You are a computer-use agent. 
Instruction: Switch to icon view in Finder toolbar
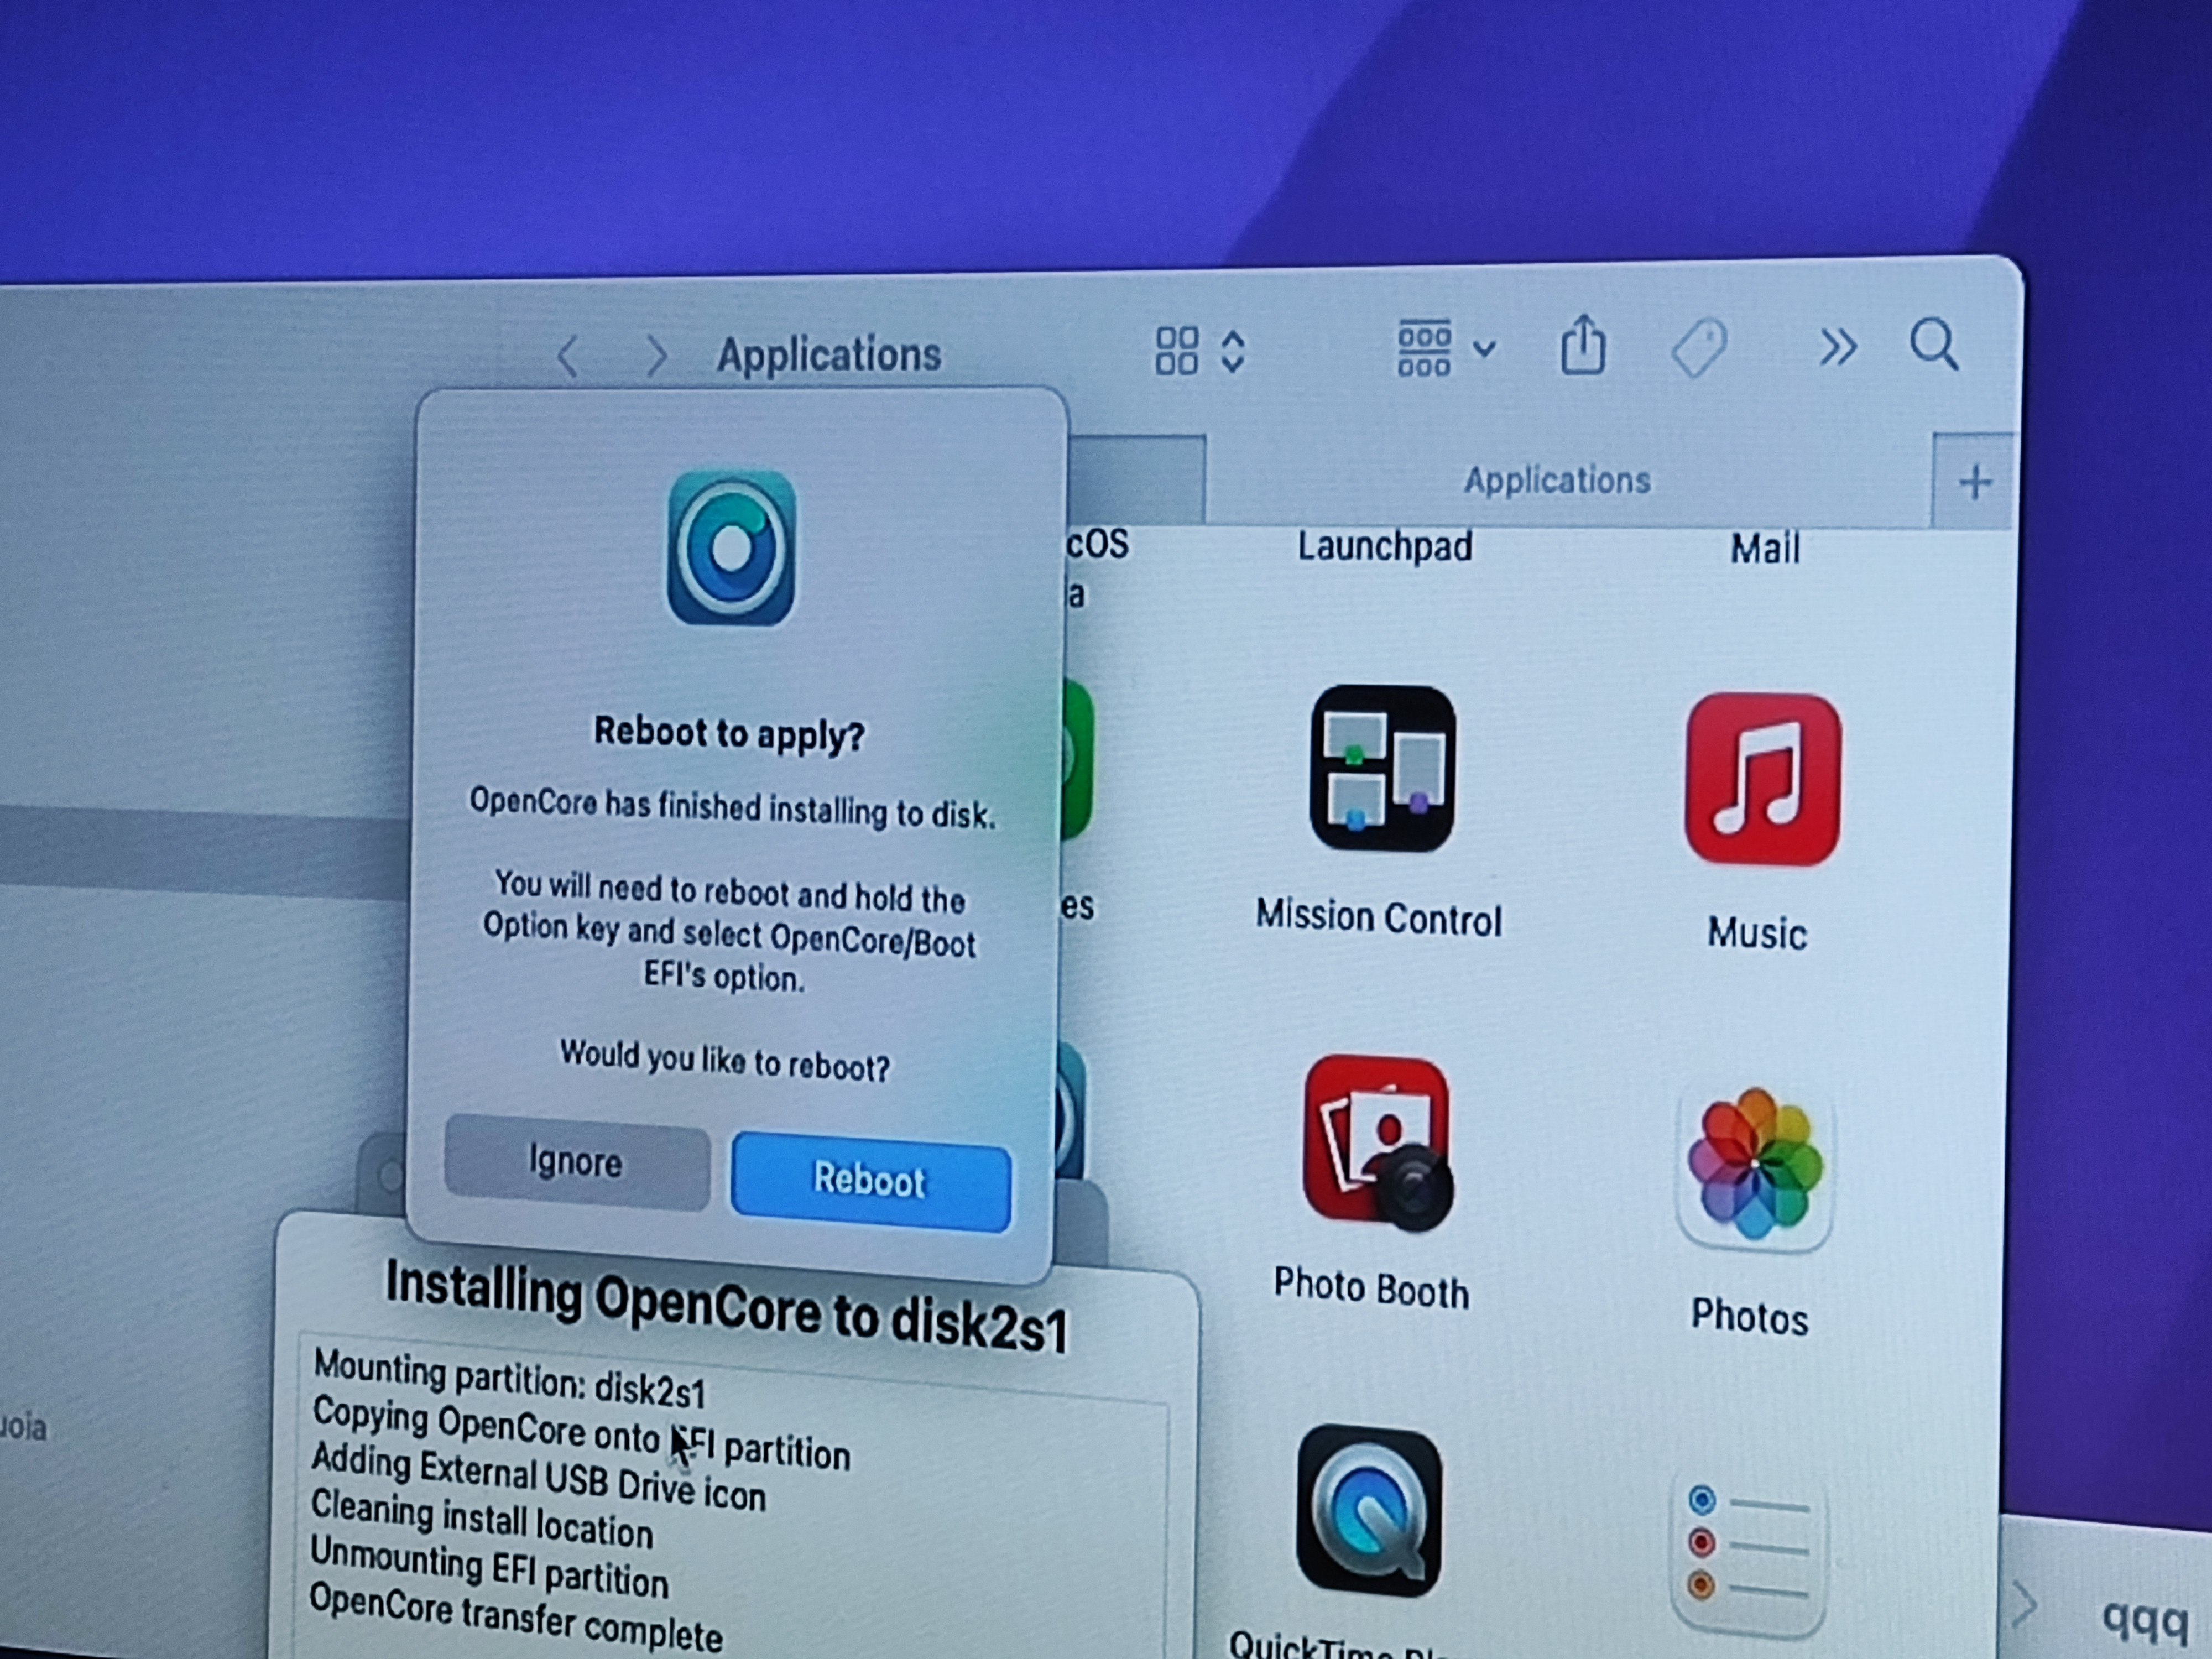(1178, 350)
